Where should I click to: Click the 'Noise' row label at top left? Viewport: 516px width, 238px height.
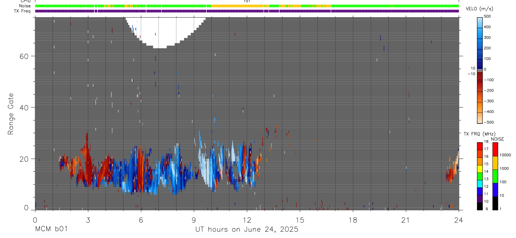(x=25, y=6)
